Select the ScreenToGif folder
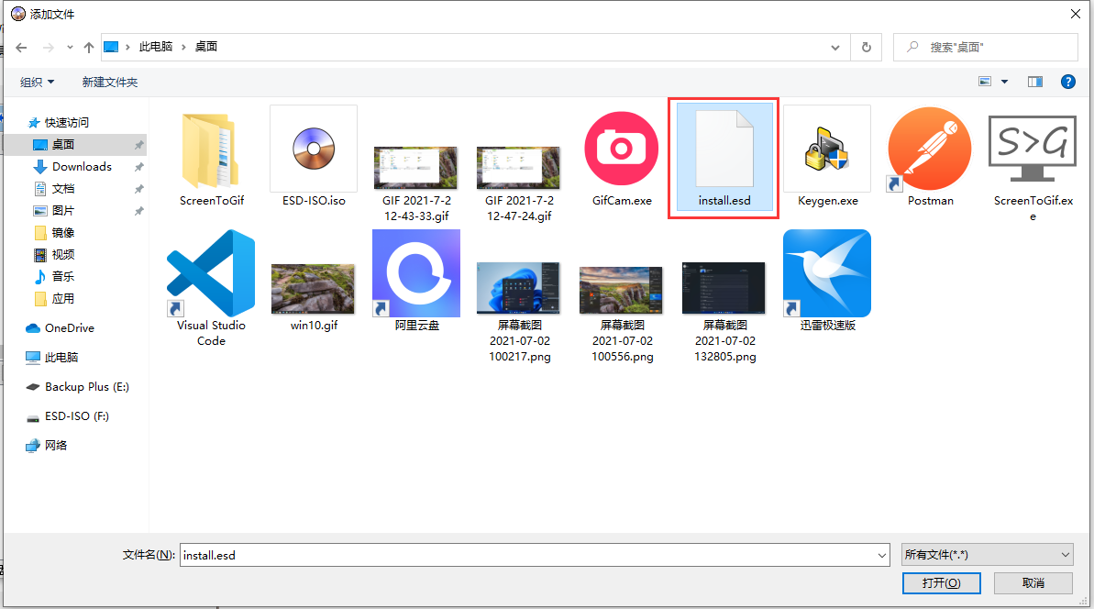1094x609 pixels. (212, 159)
